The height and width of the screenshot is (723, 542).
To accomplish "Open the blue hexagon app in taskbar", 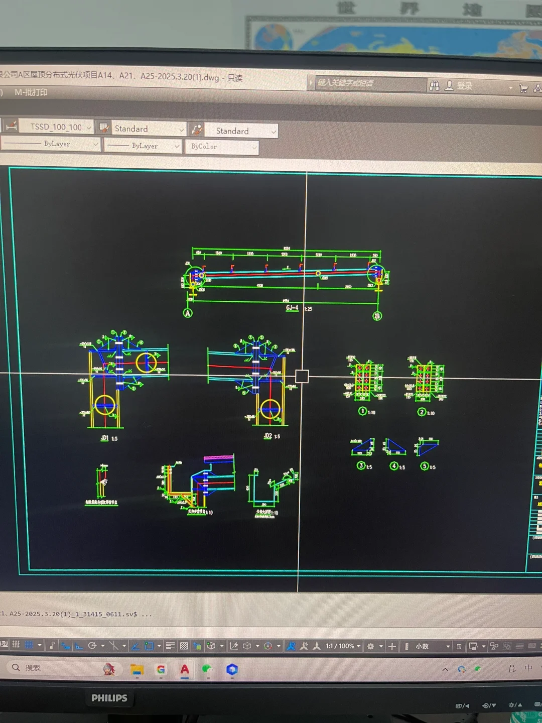I will pyautogui.click(x=232, y=669).
